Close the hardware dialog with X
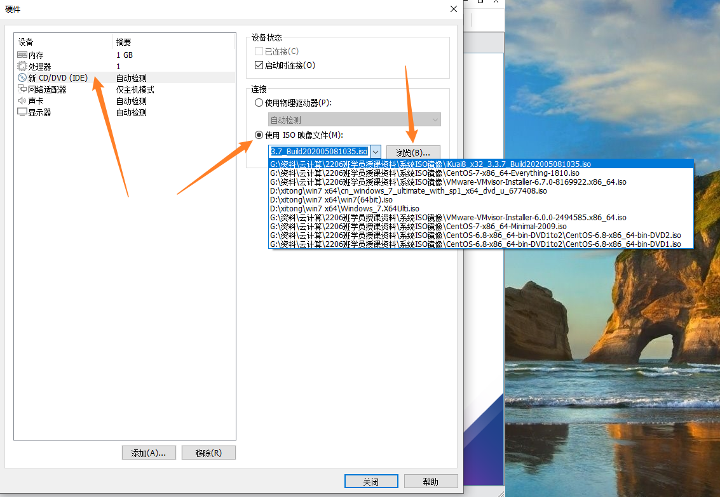The height and width of the screenshot is (497, 720). click(453, 9)
